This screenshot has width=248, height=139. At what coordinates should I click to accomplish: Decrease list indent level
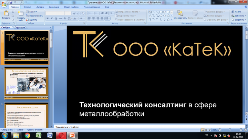(102, 13)
